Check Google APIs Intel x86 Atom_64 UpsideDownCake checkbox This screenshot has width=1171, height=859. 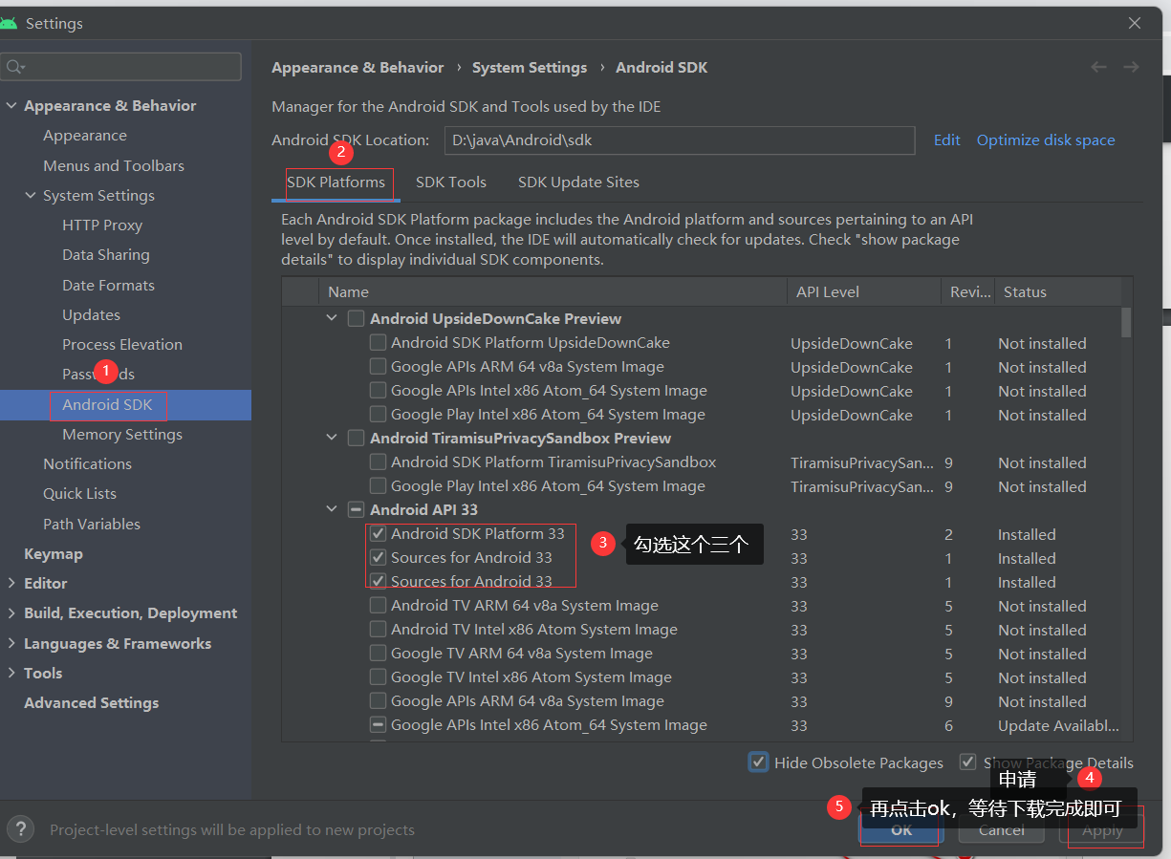coord(378,390)
